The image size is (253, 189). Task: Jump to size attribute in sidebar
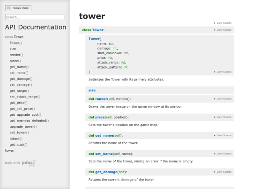(13, 49)
